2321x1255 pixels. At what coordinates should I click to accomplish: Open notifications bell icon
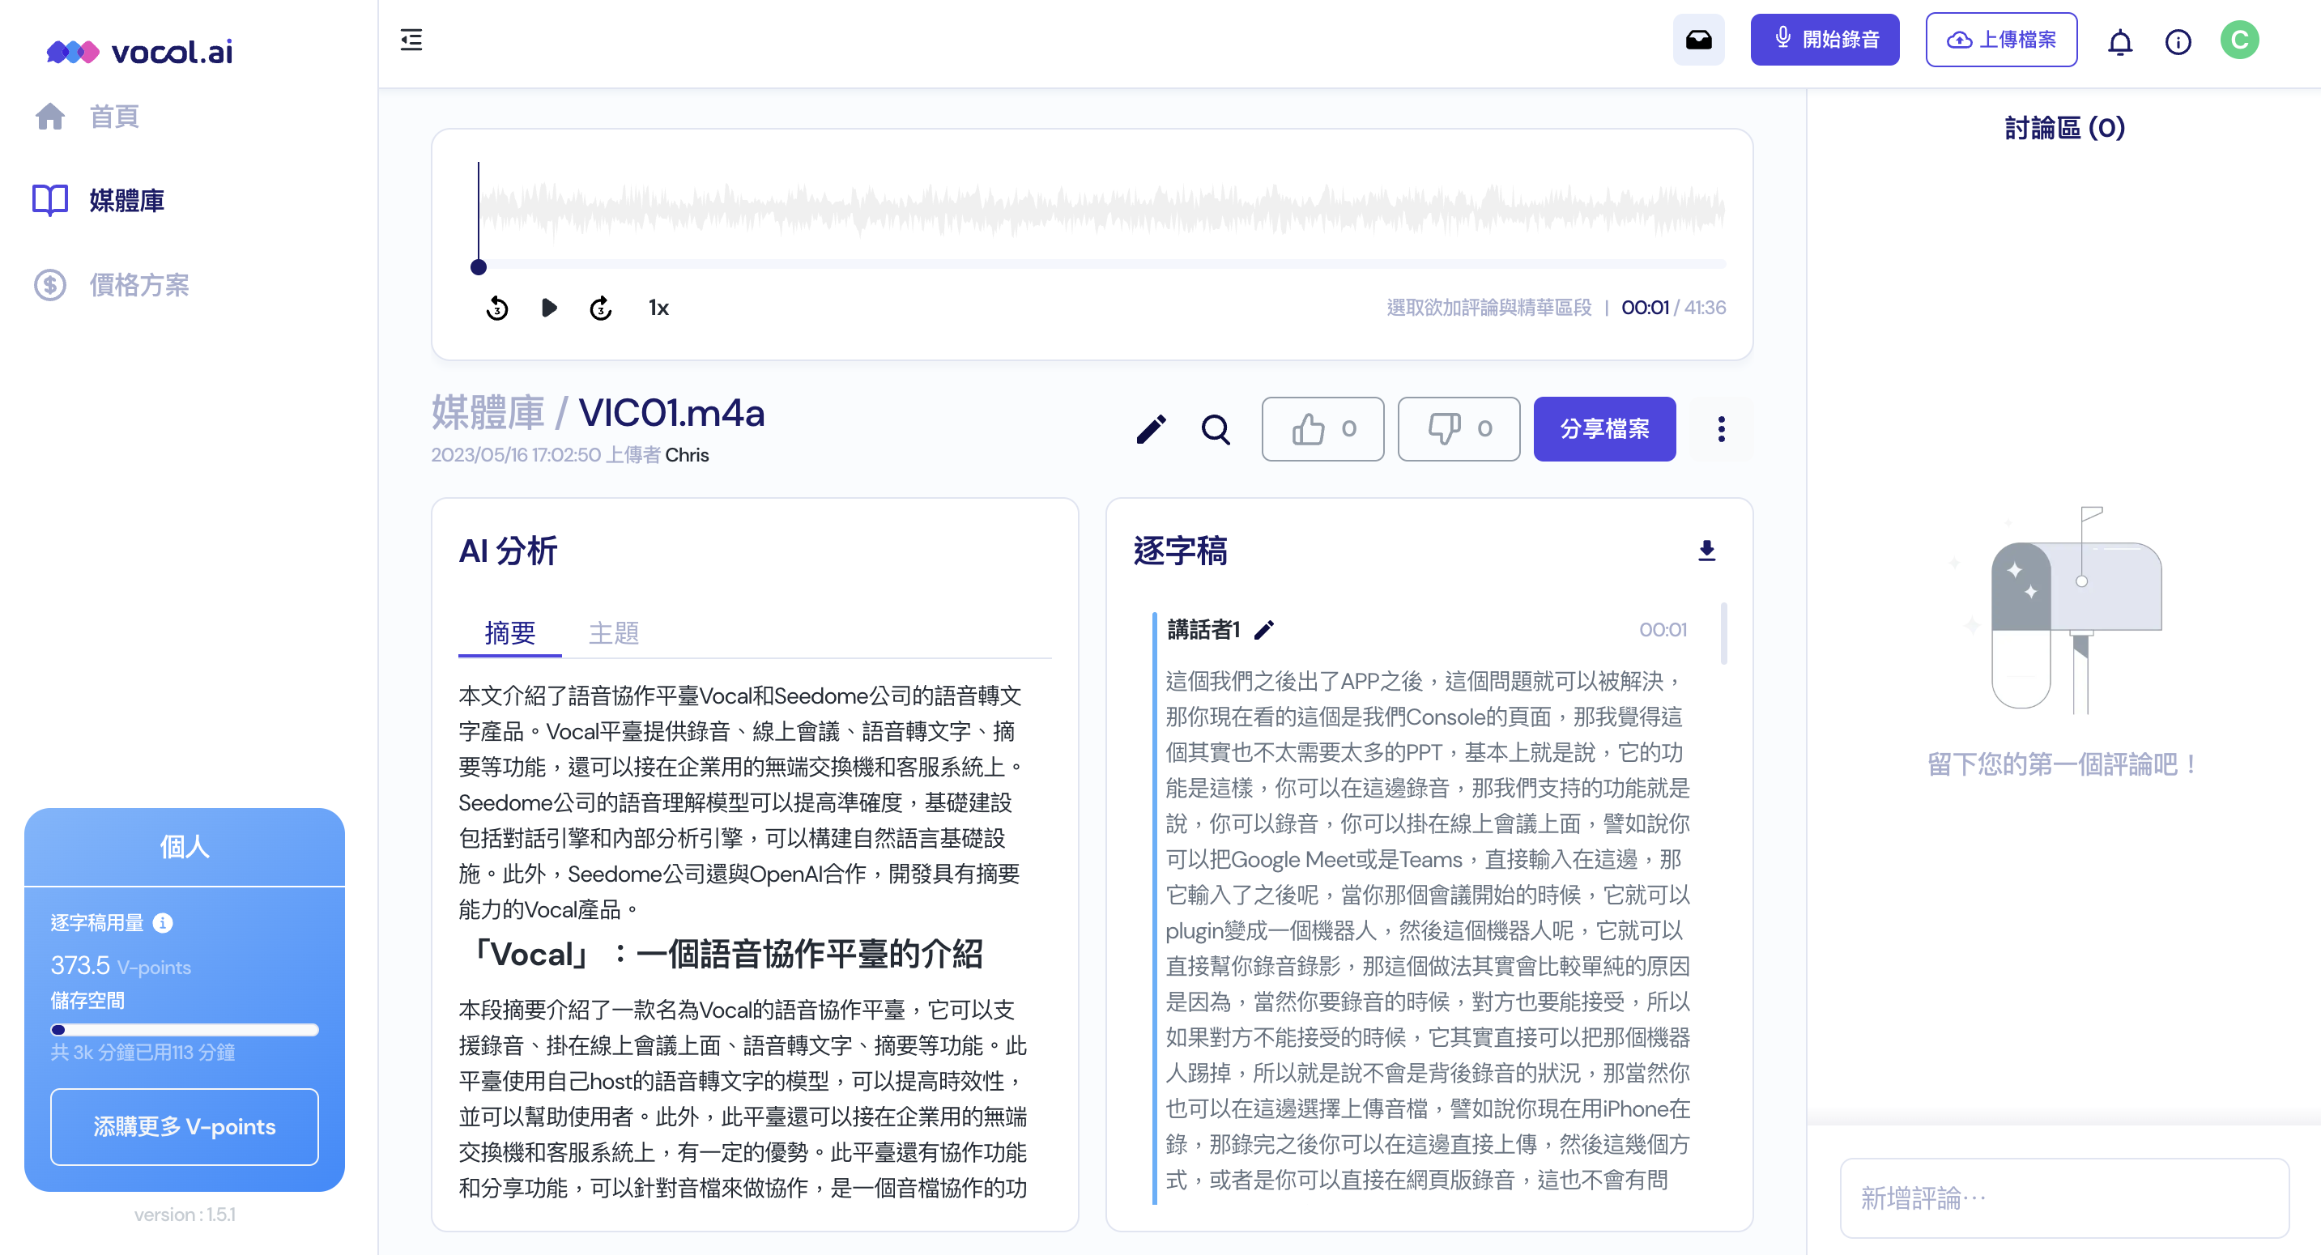(2119, 41)
